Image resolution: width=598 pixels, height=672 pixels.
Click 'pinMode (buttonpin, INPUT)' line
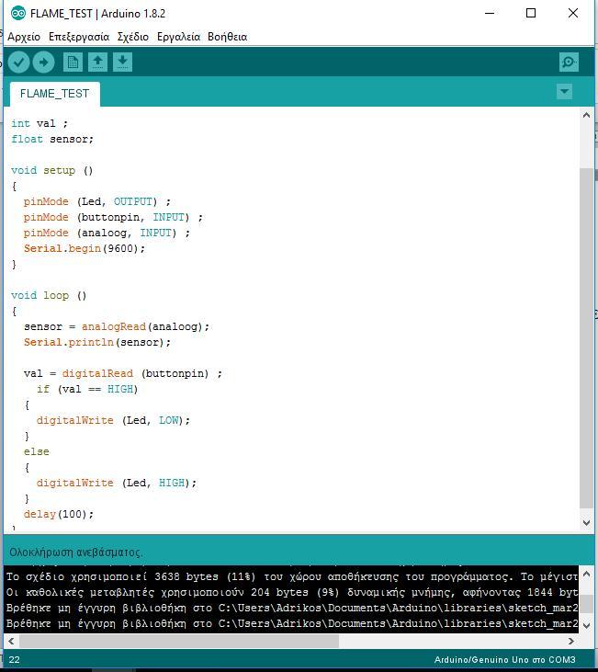pos(113,217)
